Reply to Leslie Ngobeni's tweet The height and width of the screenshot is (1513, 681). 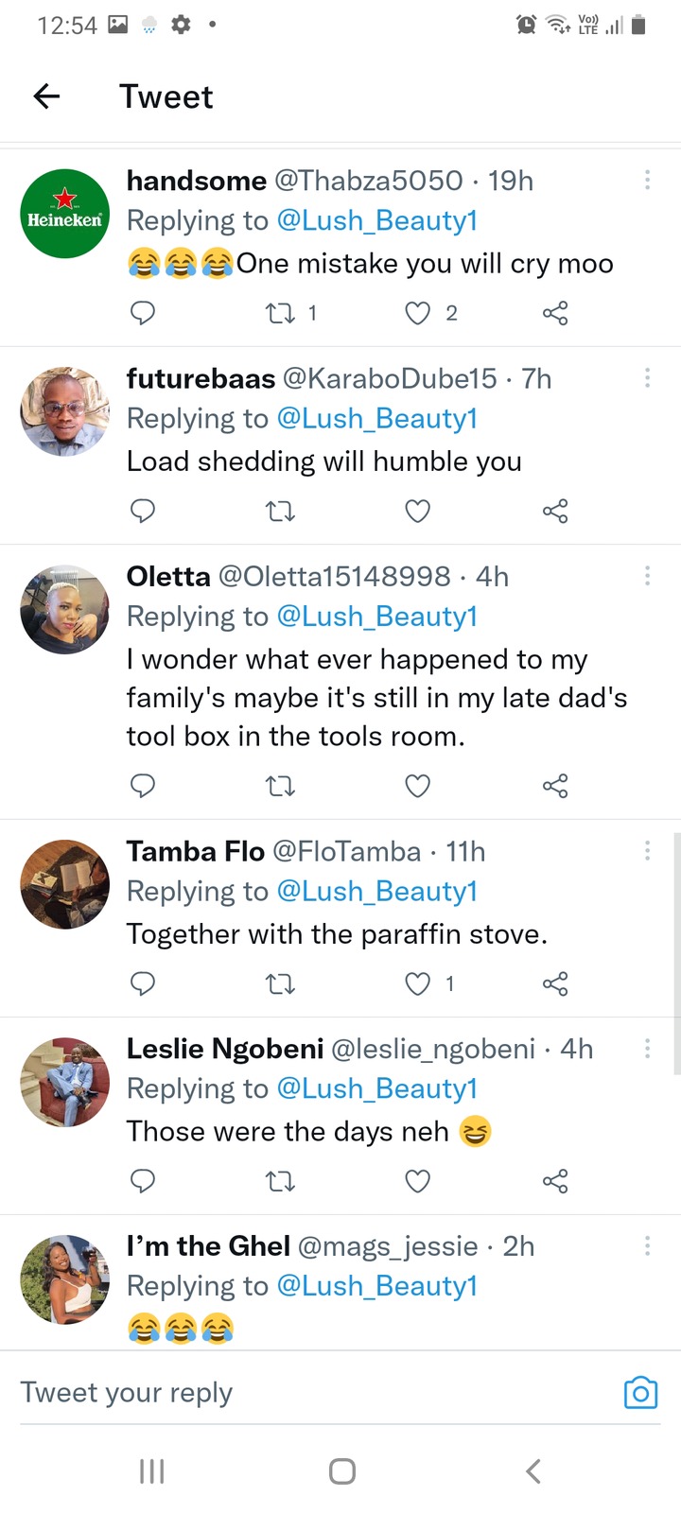coord(143,1181)
